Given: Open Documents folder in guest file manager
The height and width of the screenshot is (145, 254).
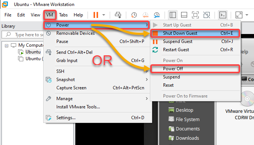Looking at the screenshot, I should [184, 129].
